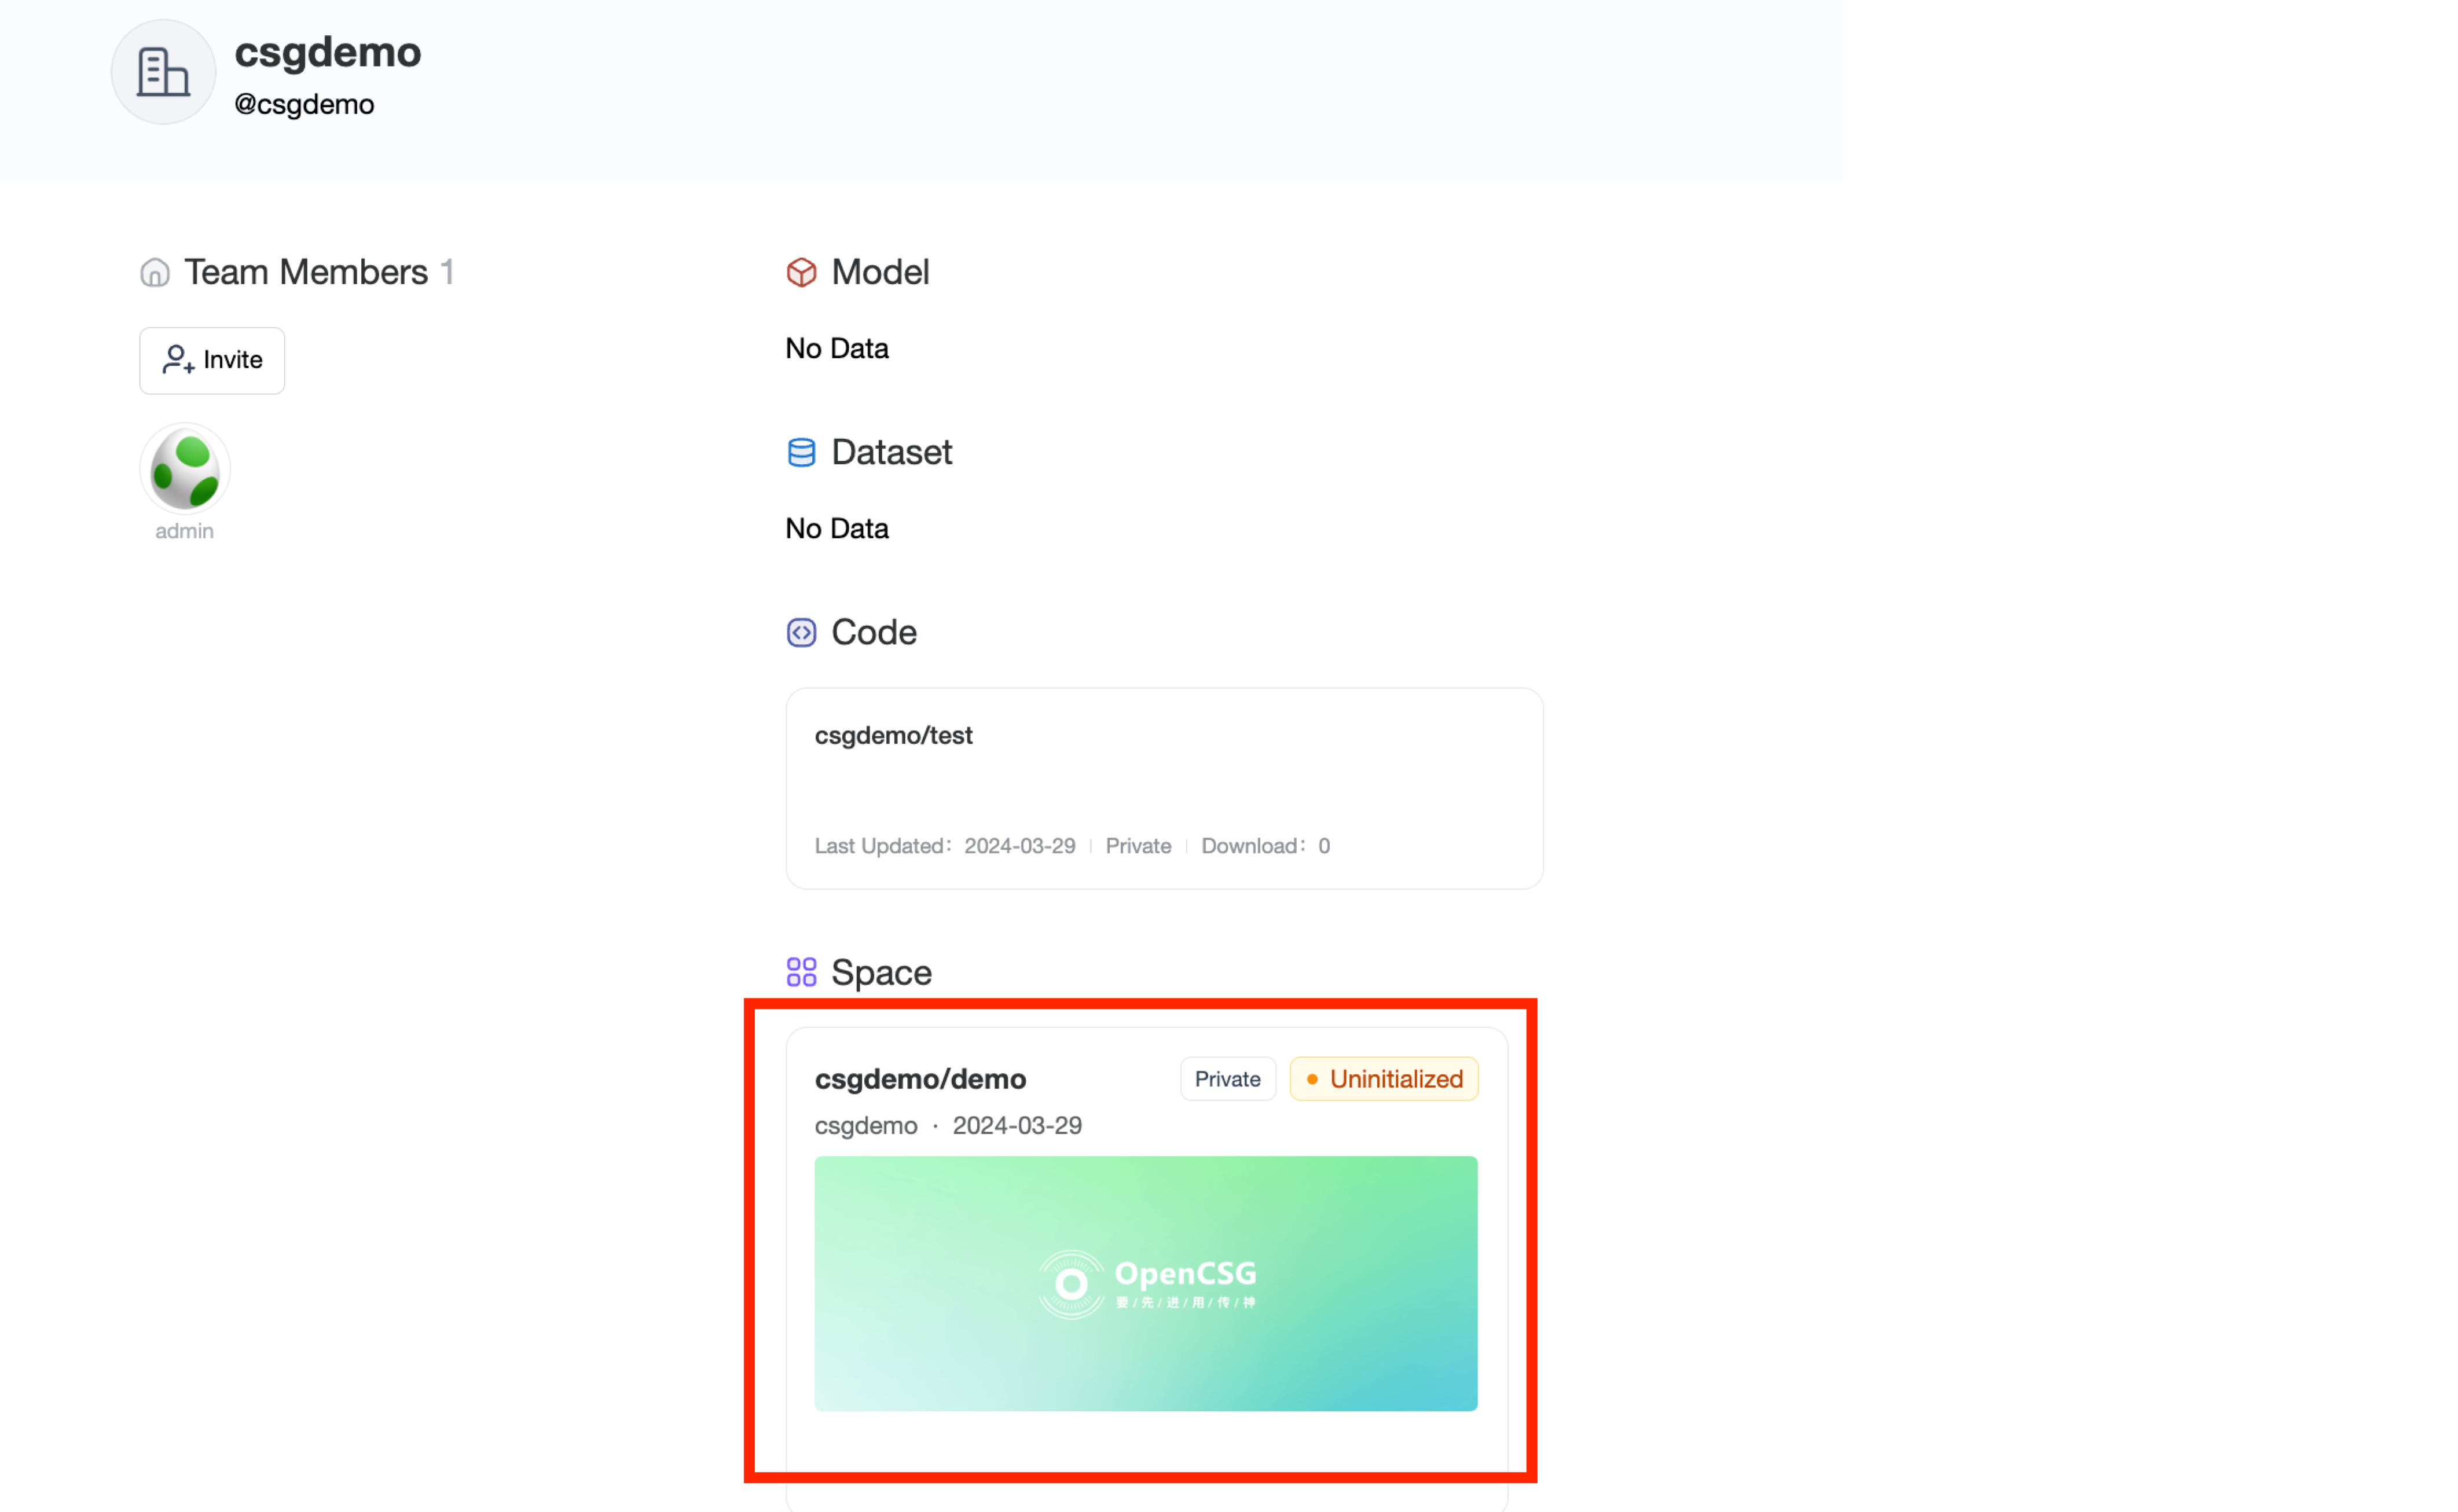
Task: Click the Invite button
Action: pyautogui.click(x=211, y=360)
